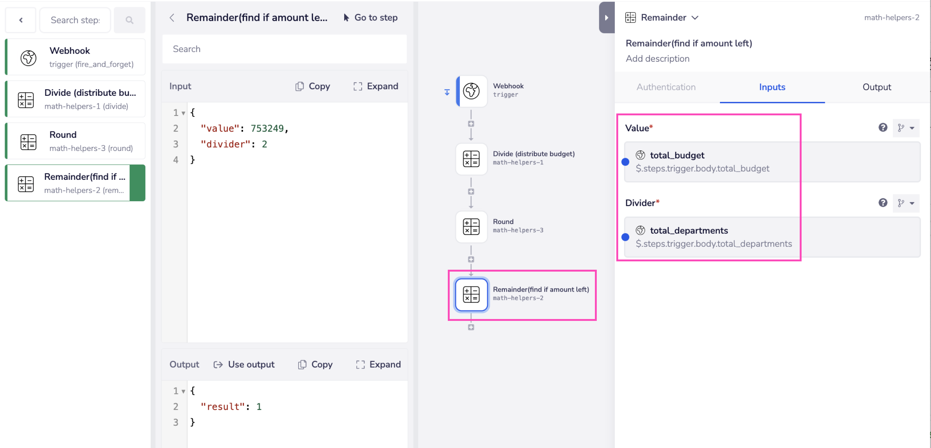This screenshot has height=448, width=931.
Task: Click help icon next to Value field
Action: click(x=883, y=128)
